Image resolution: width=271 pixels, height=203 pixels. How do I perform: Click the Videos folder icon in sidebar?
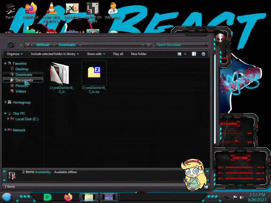12,91
